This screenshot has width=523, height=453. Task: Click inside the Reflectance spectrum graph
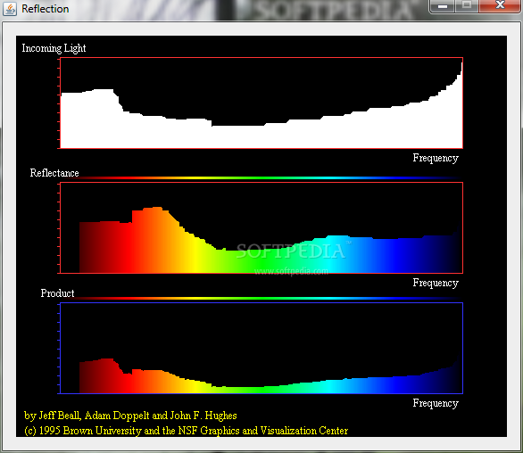261,227
